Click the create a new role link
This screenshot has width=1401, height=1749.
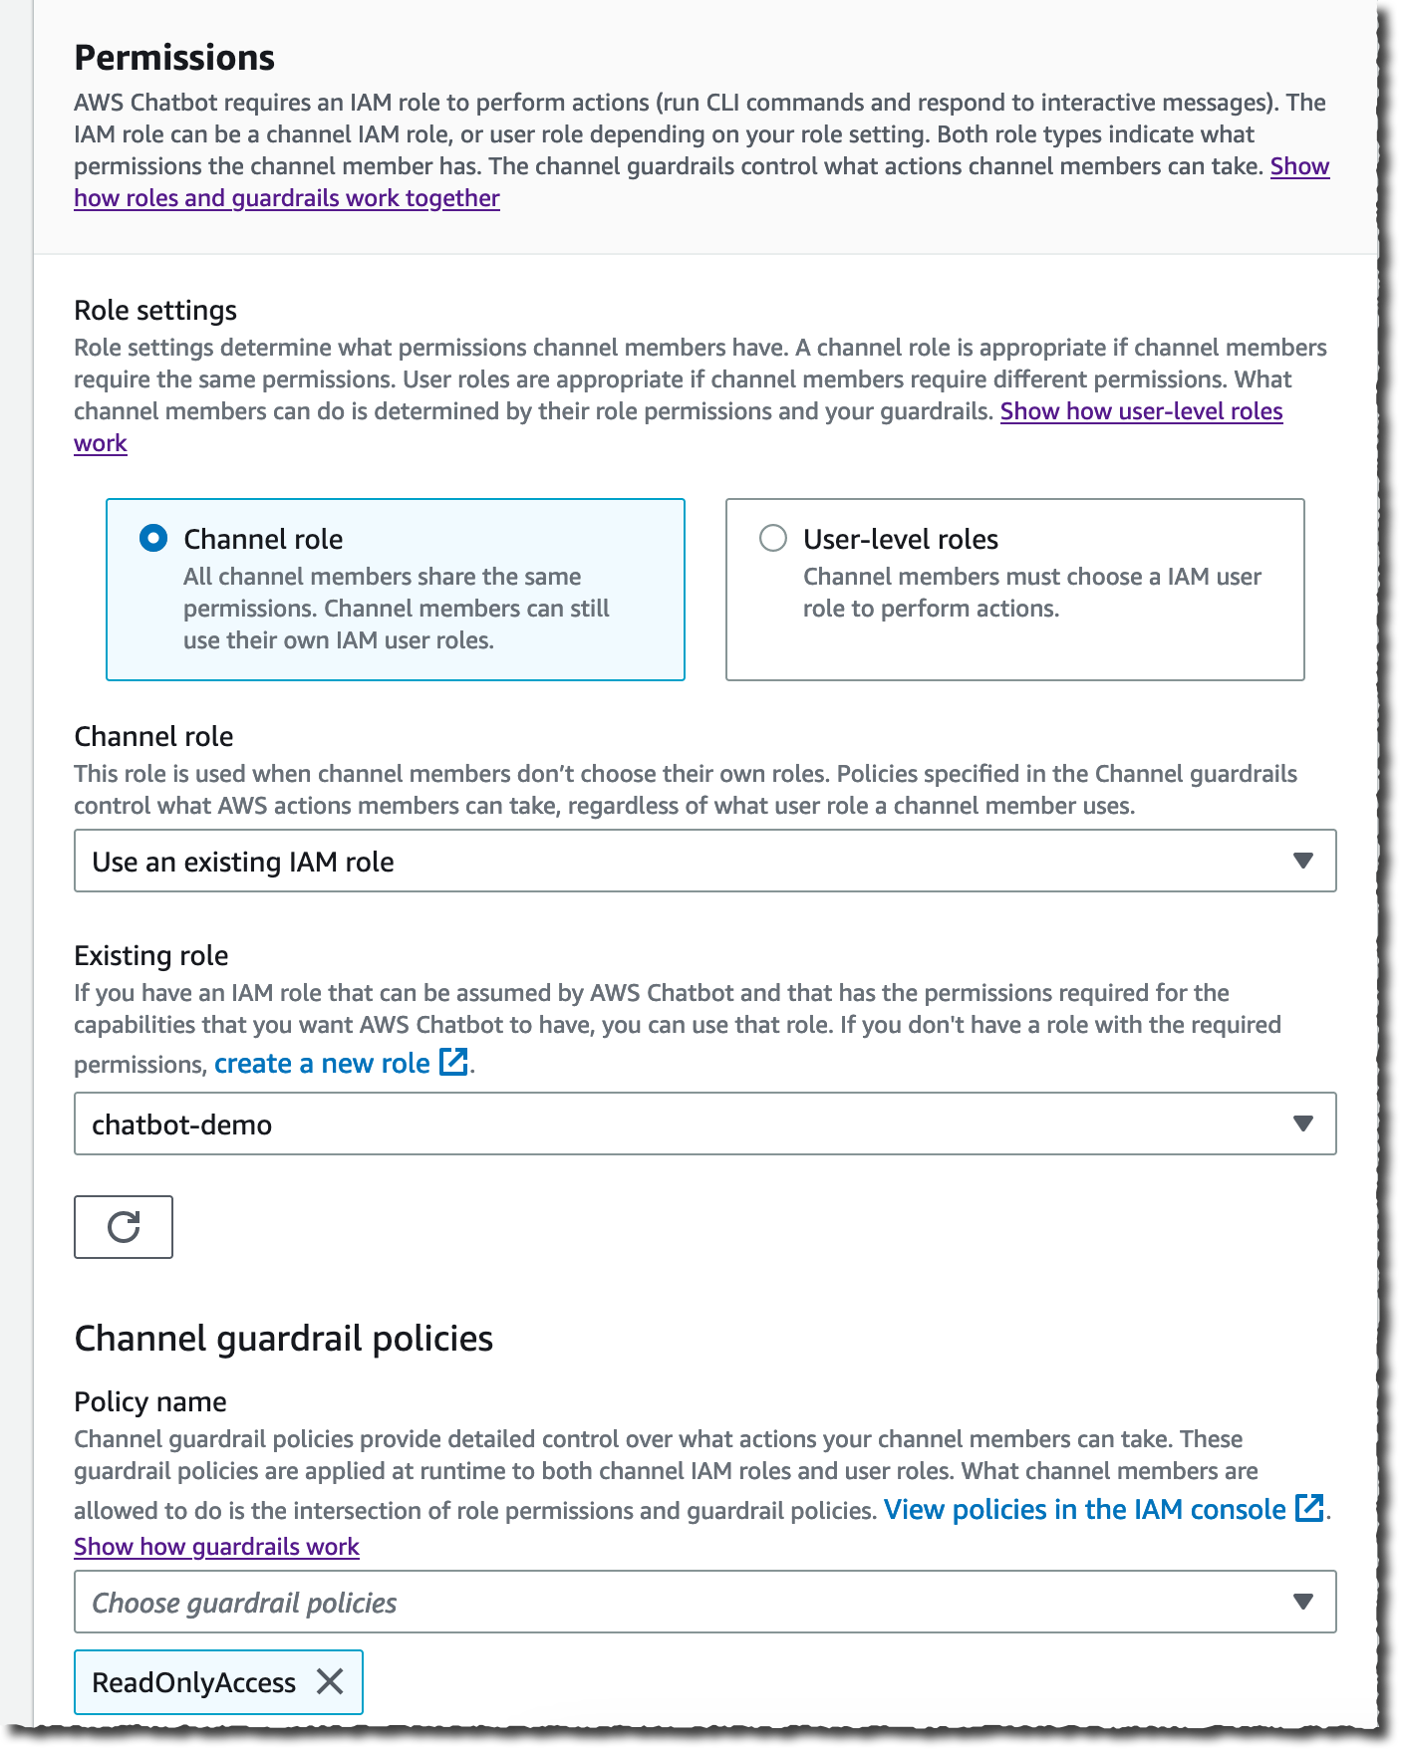pos(323,1063)
